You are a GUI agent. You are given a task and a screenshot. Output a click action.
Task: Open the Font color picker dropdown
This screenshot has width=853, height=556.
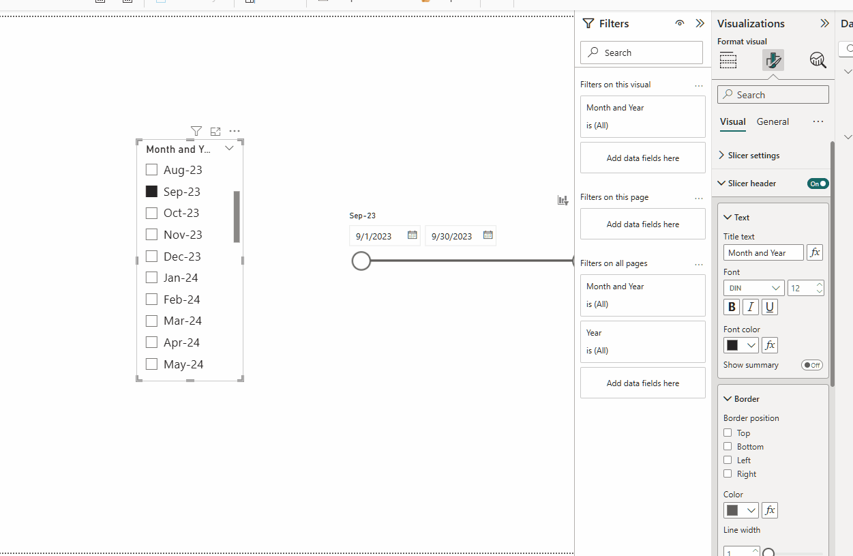pyautogui.click(x=741, y=345)
